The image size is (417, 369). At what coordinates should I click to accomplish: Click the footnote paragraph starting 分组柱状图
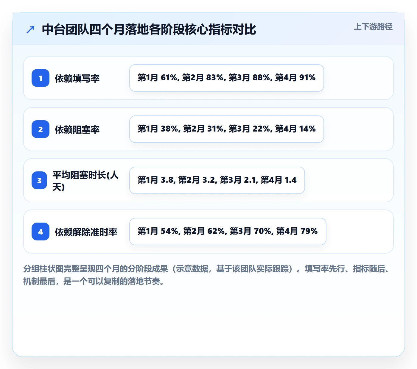pos(208,275)
